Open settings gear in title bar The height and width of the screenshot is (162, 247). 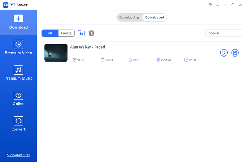[x=210, y=5]
